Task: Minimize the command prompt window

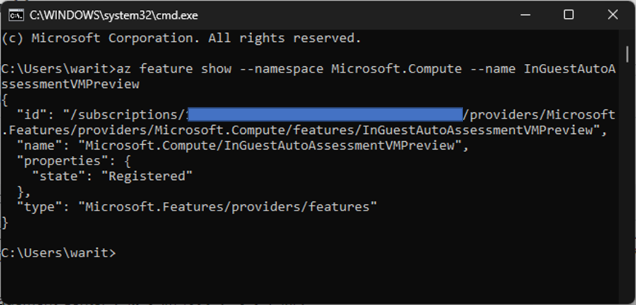Action: pyautogui.click(x=525, y=15)
